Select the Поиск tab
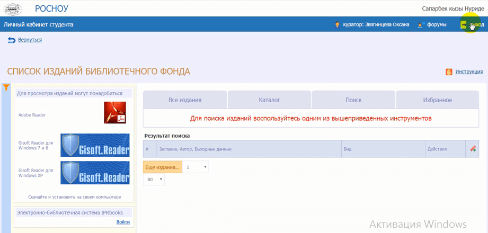The height and width of the screenshot is (233, 488). [353, 100]
